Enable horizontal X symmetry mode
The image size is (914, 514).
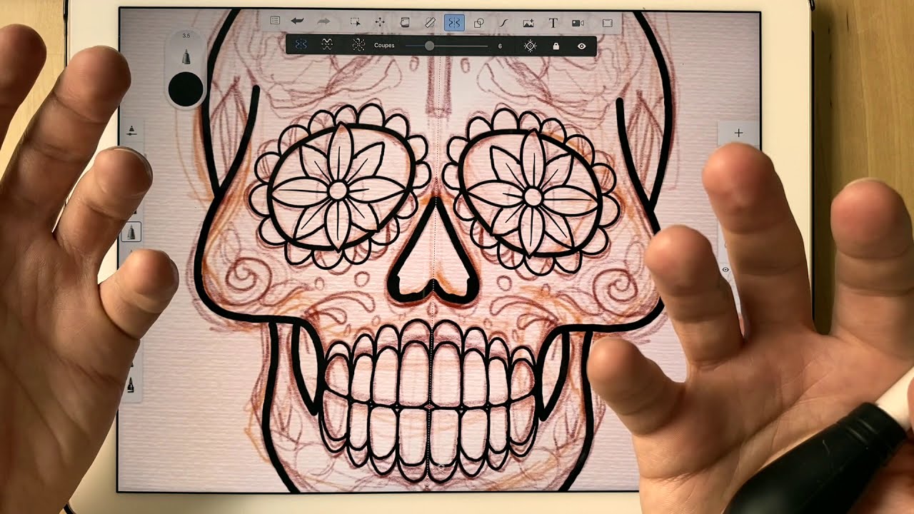tap(327, 45)
